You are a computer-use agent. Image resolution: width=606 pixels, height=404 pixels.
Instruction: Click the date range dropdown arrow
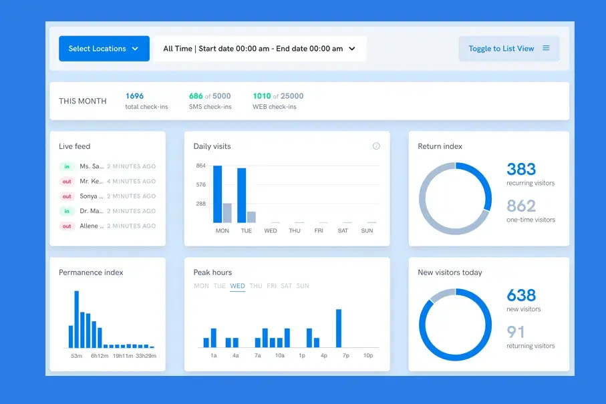(351, 49)
